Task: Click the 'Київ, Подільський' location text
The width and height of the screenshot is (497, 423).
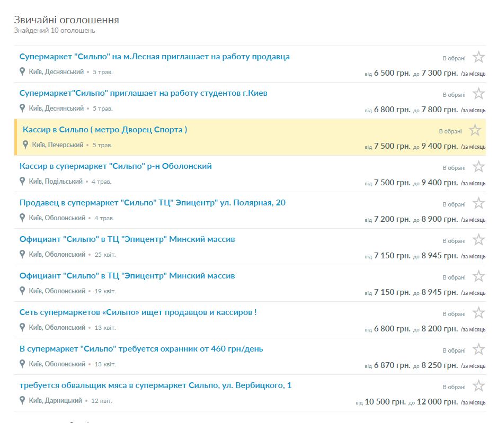Action: [56, 182]
